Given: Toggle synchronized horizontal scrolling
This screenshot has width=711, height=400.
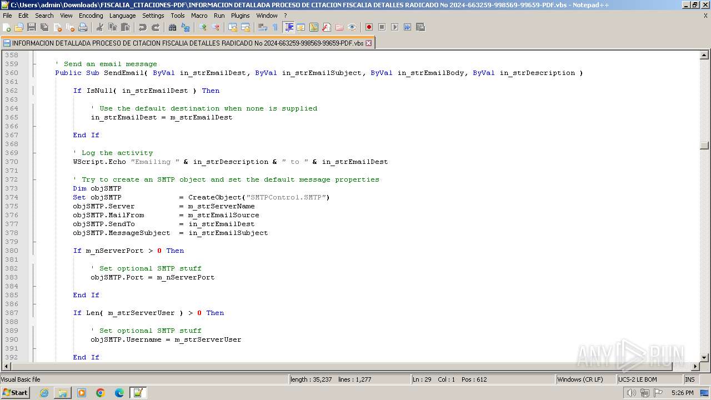Looking at the screenshot, I should 246,27.
